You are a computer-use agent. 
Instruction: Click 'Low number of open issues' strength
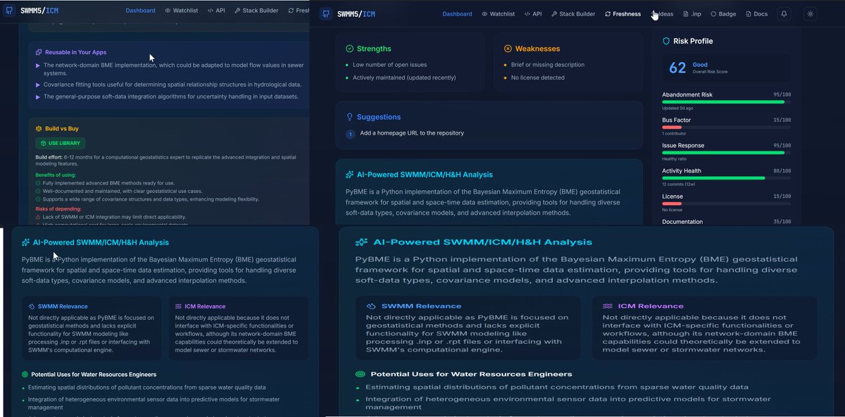[390, 65]
